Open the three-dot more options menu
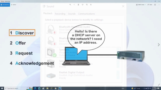This screenshot has height=90, width=161. click(159, 5)
